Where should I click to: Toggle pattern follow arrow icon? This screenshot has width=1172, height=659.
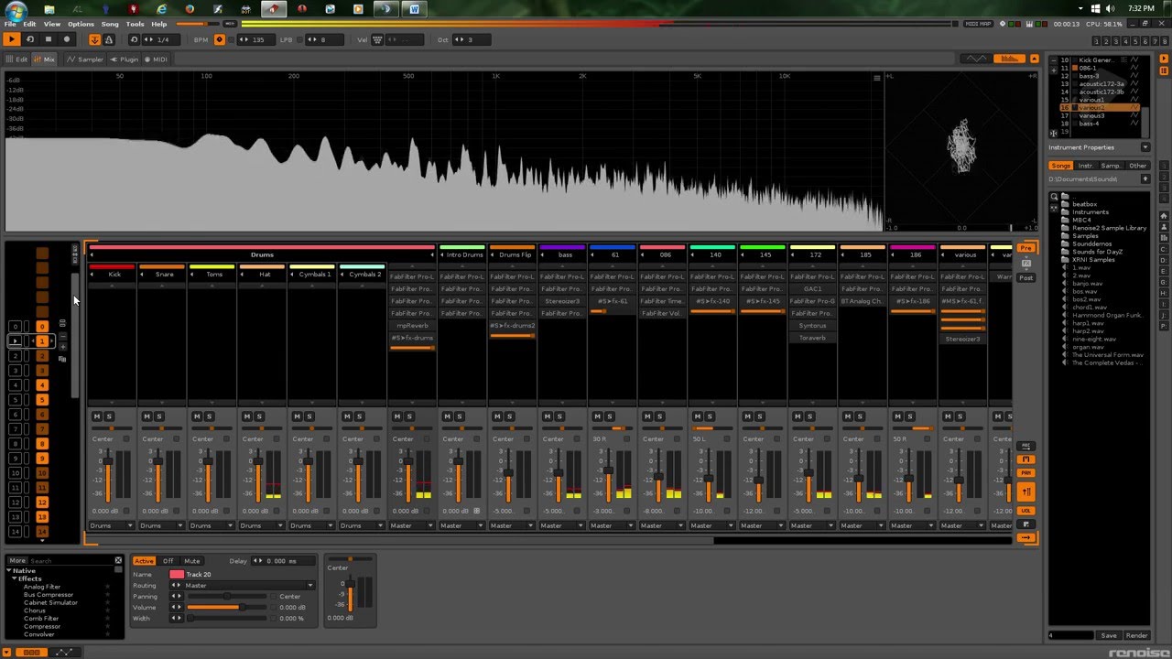(95, 39)
